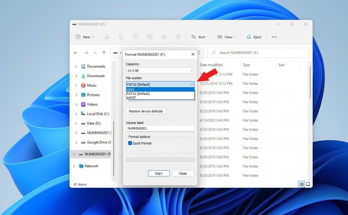Click the Cut scissors icon in toolbar

[x=107, y=37]
